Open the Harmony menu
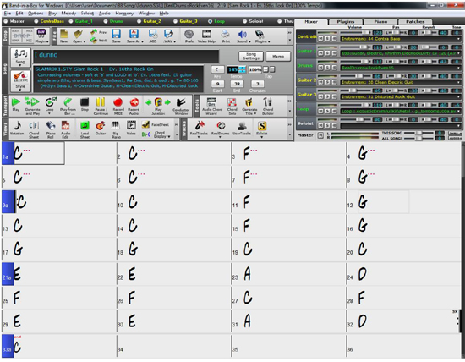 pos(124,14)
